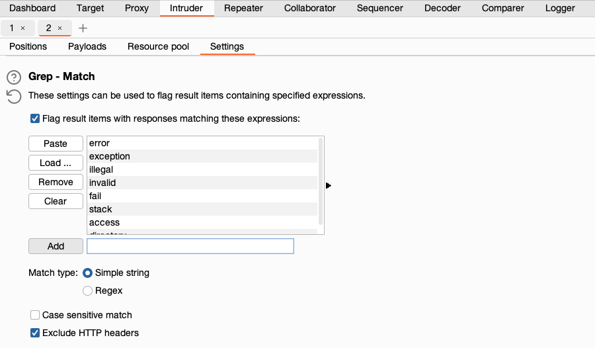Toggle flag result items checkbox
This screenshot has width=595, height=348.
coord(35,118)
